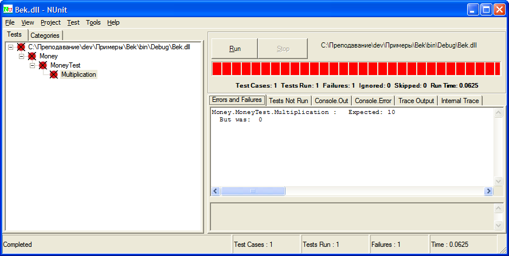This screenshot has width=509, height=256.
Task: Click 'Time : 0.0625' in the status bar
Action: (450, 245)
